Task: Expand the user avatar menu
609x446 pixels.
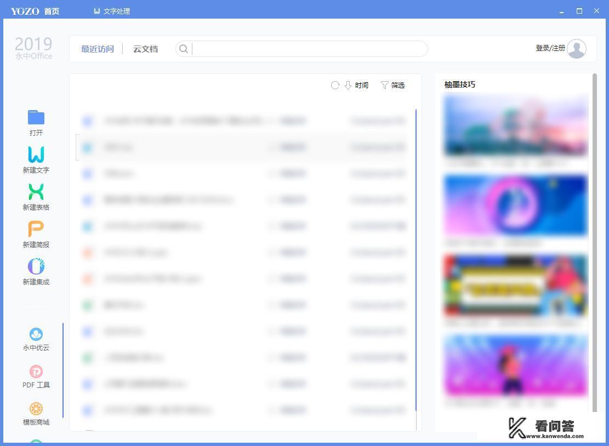Action: (576, 48)
